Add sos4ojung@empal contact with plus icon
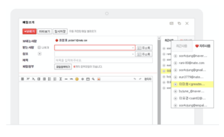The height and width of the screenshot is (137, 224). 175,105
